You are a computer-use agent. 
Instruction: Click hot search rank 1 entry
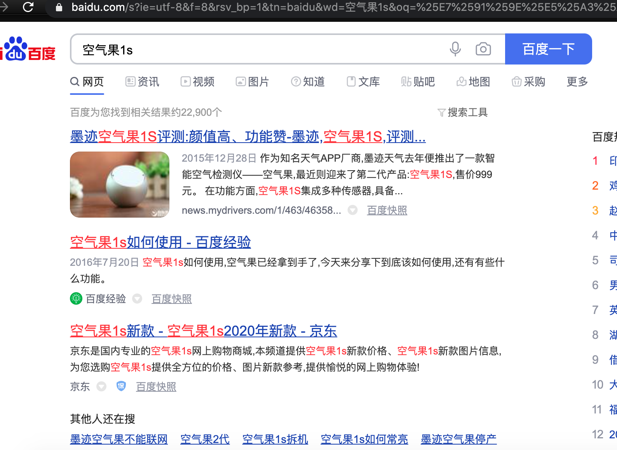coord(613,160)
